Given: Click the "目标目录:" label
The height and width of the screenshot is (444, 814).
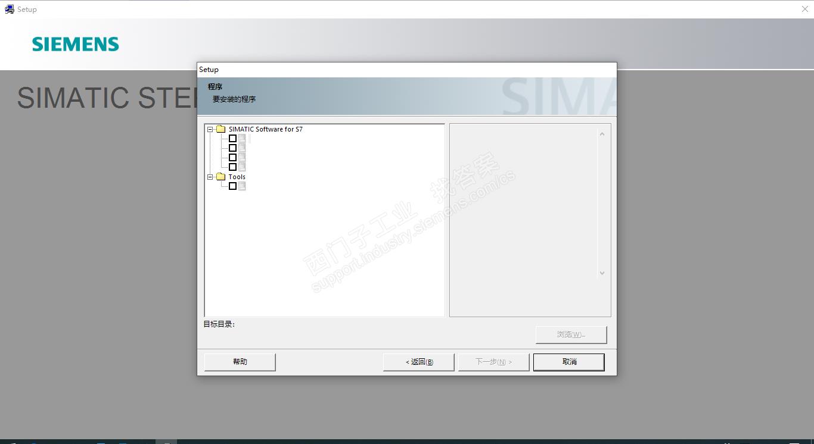Looking at the screenshot, I should pos(219,324).
